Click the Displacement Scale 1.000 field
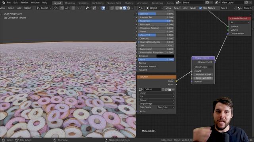 click(x=203, y=78)
